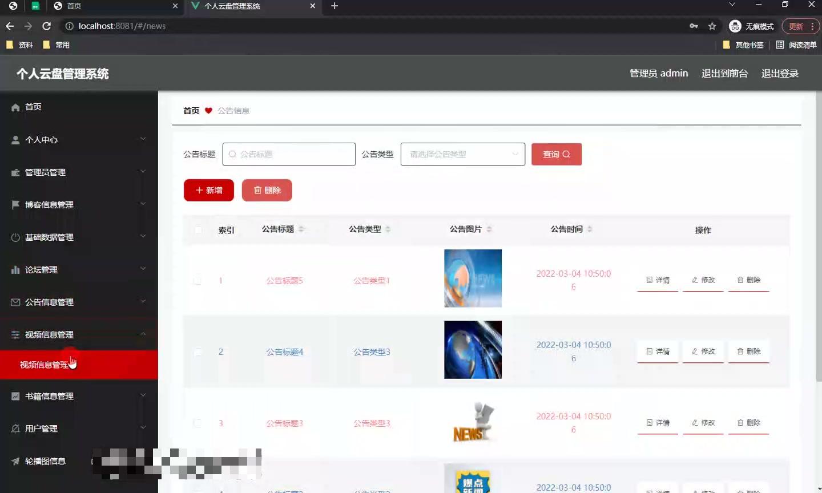The image size is (822, 493).
Task: Click the bar chart icon for 论坛管理
Action: pos(15,270)
